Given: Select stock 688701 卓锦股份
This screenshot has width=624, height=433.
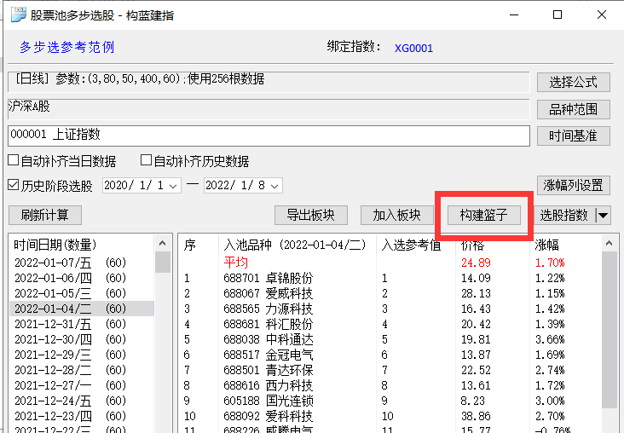Looking at the screenshot, I should pyautogui.click(x=390, y=278).
